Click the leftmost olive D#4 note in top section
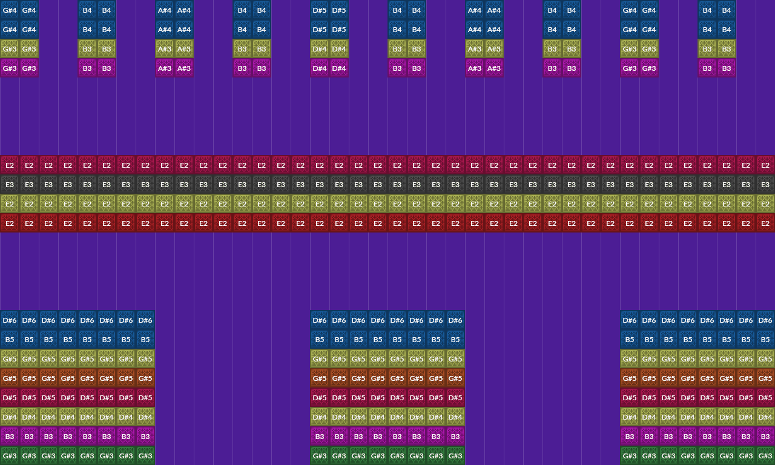The width and height of the screenshot is (775, 465). coord(320,49)
